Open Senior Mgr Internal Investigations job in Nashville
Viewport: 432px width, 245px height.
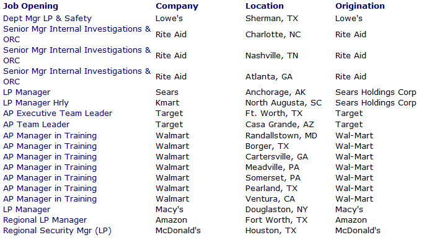(77, 55)
